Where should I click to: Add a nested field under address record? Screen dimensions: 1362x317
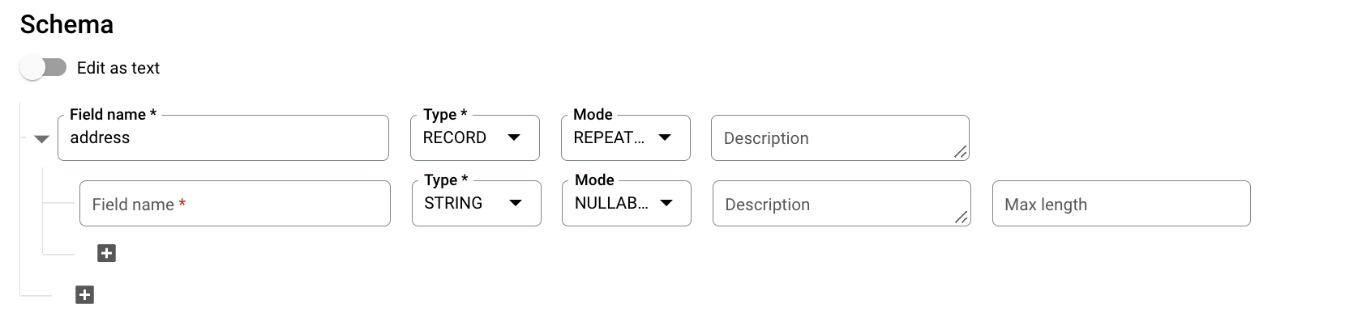click(x=106, y=253)
